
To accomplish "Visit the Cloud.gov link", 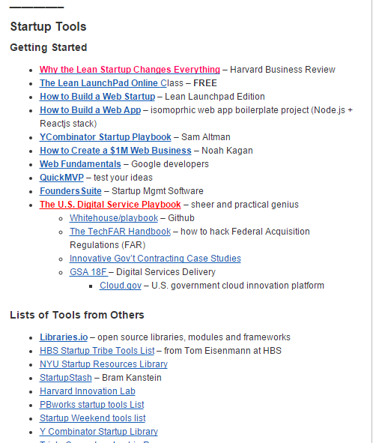I will click(x=121, y=286).
